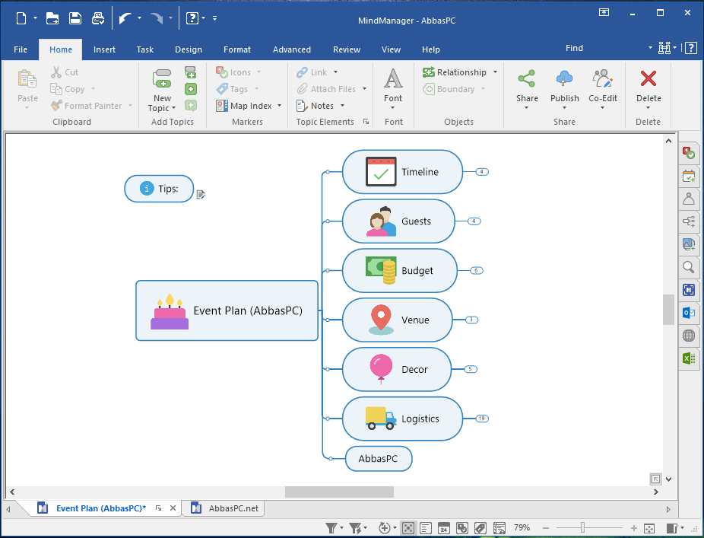Image resolution: width=704 pixels, height=538 pixels.
Task: Open the task info pane in right sidebar
Action: pos(688,153)
